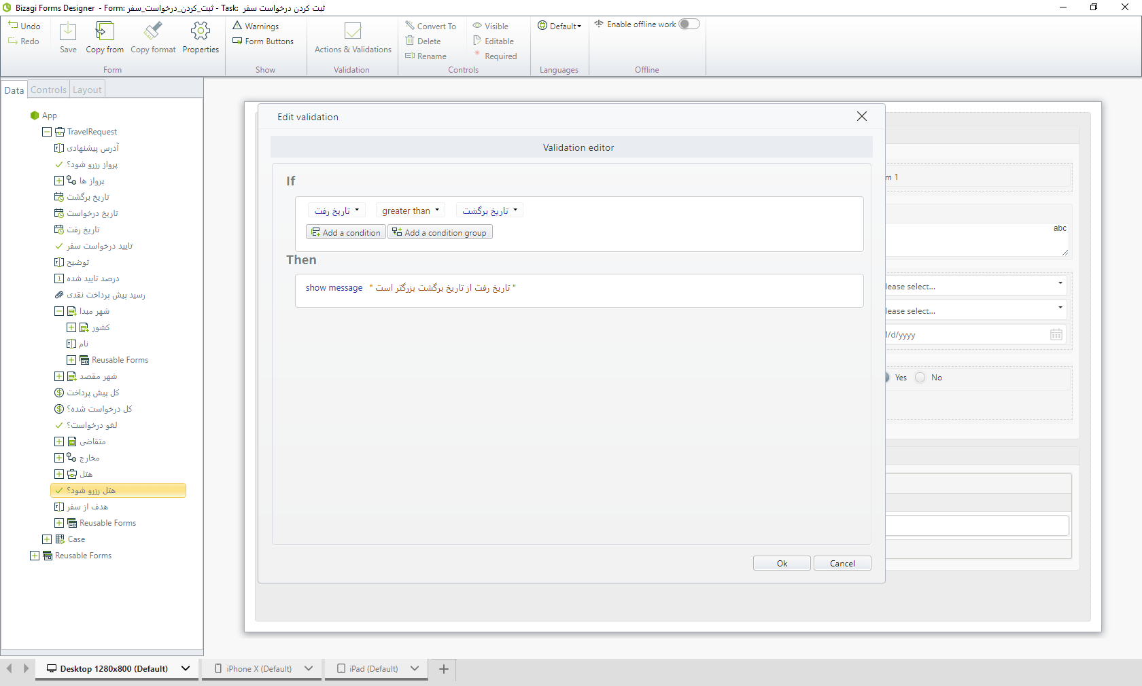Navigate to previous device tab arrow
The image size is (1142, 686).
point(10,668)
